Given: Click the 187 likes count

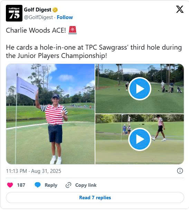Looking at the screenshot, I should point(21,185).
